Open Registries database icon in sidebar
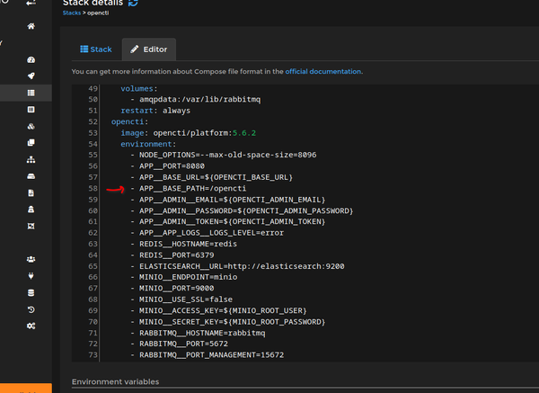The image size is (539, 393). pyautogui.click(x=31, y=292)
